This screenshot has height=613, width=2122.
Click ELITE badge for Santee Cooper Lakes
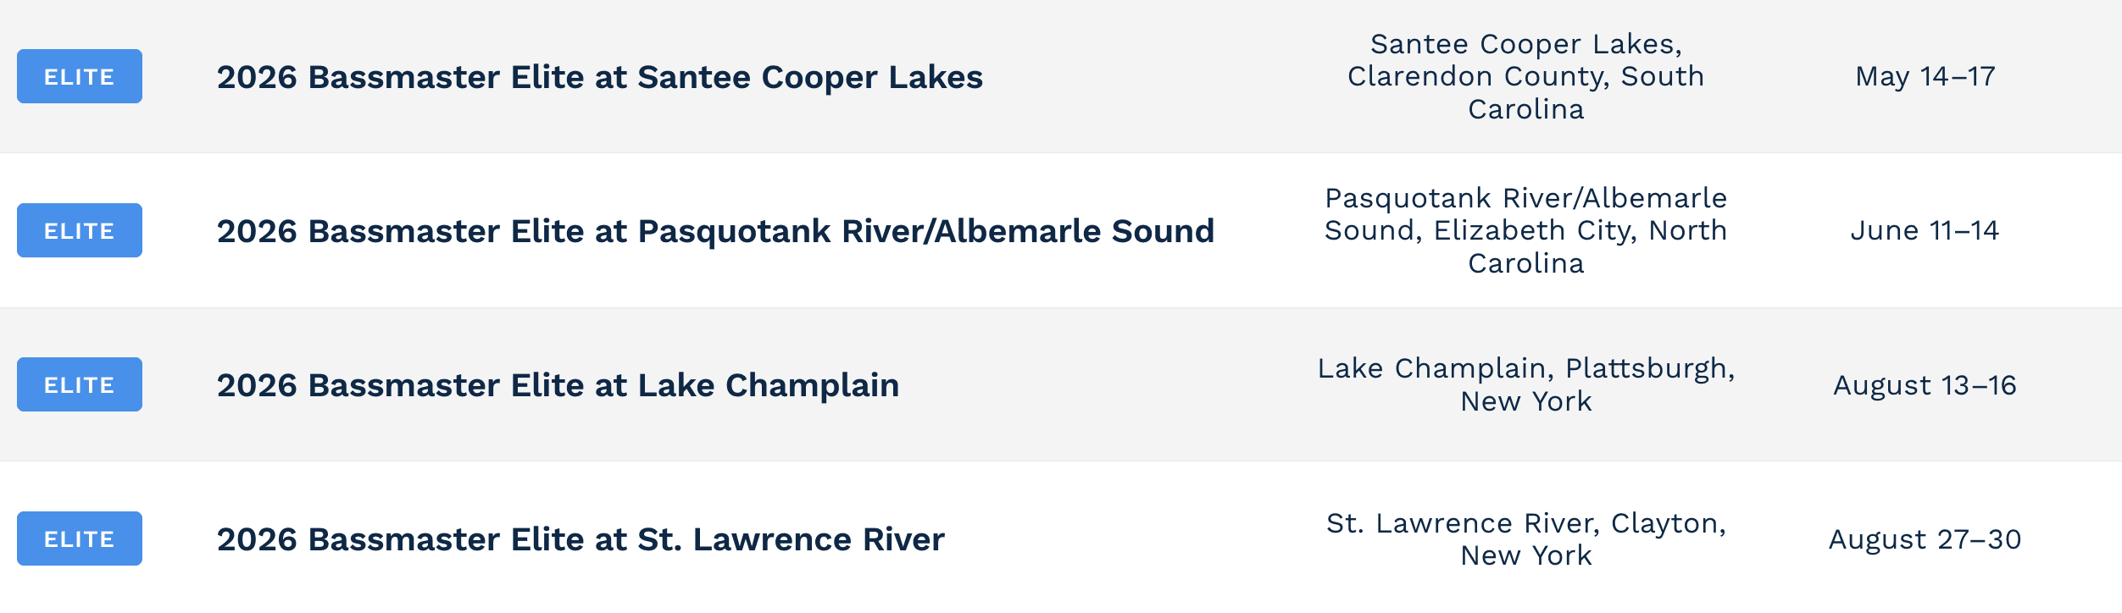pos(80,76)
